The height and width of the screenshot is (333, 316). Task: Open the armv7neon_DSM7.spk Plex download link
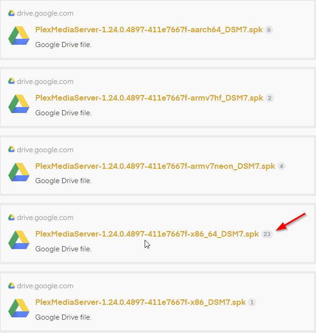coord(155,166)
